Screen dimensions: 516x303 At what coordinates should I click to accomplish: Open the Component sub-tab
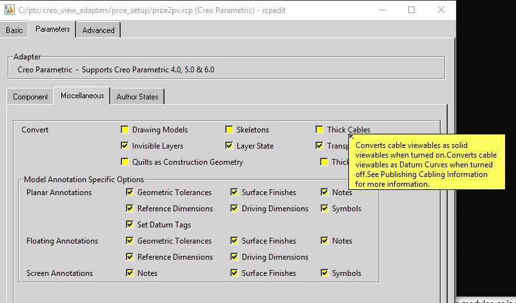[x=30, y=97]
